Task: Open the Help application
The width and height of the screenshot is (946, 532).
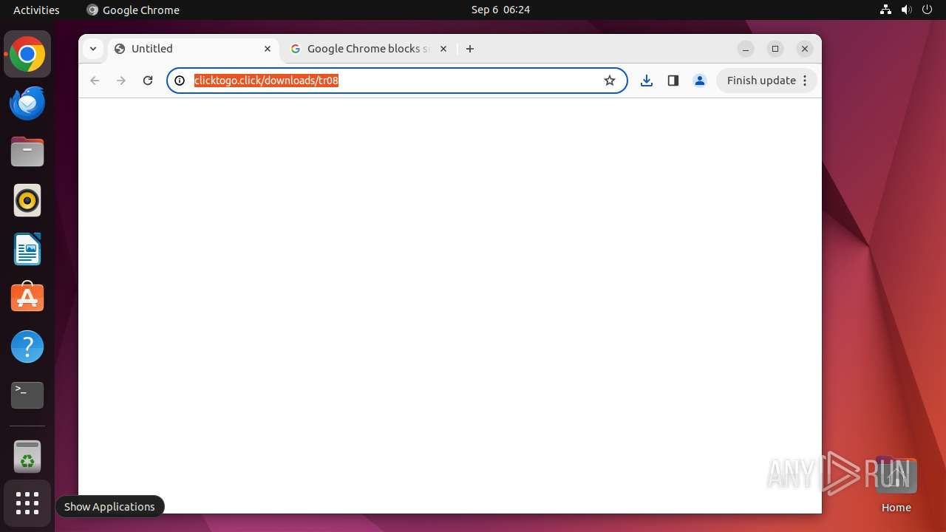Action: 27,347
